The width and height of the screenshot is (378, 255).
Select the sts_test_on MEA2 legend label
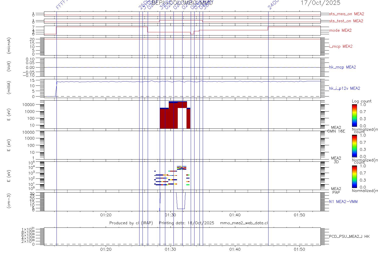tap(346, 21)
